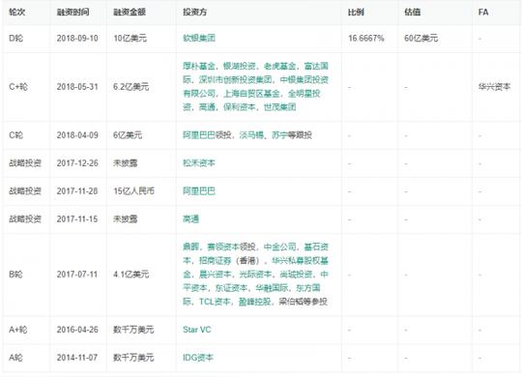This screenshot has height=377, width=522.
Task: Select the 60亿美元 valuation value
Action: pos(420,38)
